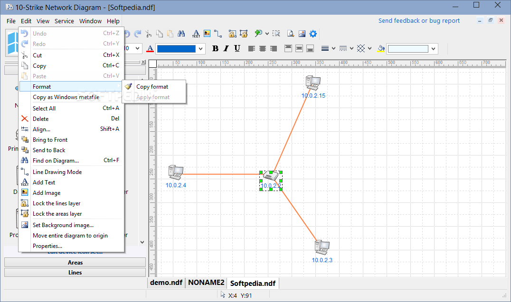The width and height of the screenshot is (511, 302).
Task: Open the Window menu
Action: [x=90, y=21]
